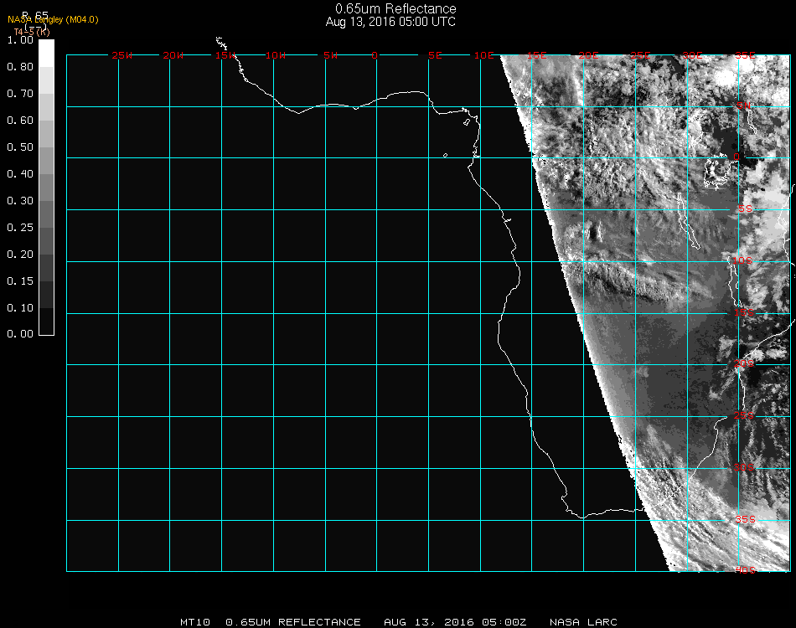This screenshot has width=796, height=628.
Task: Click the colorbar value "0.60"
Action: tap(20, 121)
